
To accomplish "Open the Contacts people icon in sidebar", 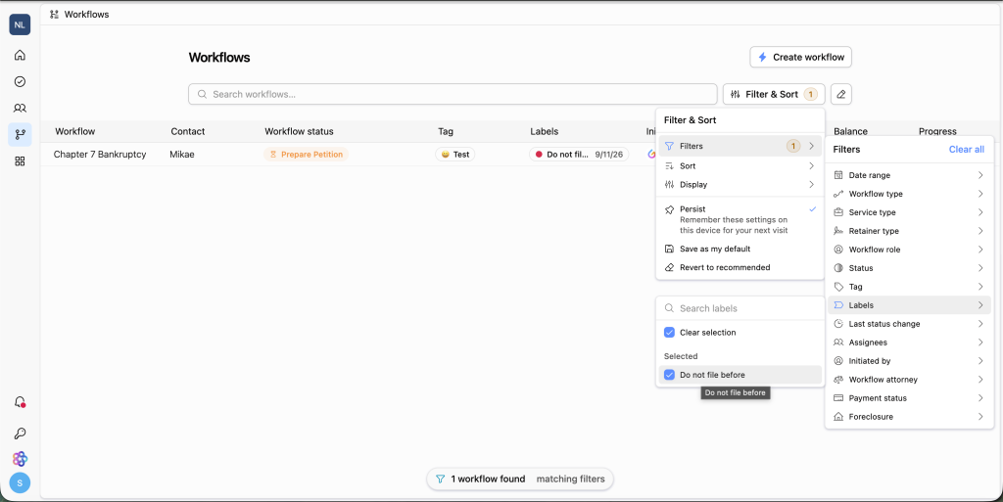I will [x=20, y=109].
